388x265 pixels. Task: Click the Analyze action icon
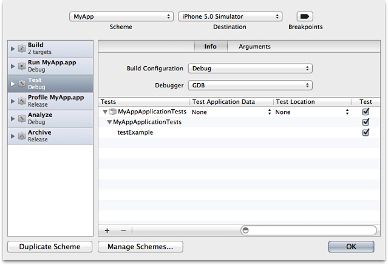click(22, 118)
